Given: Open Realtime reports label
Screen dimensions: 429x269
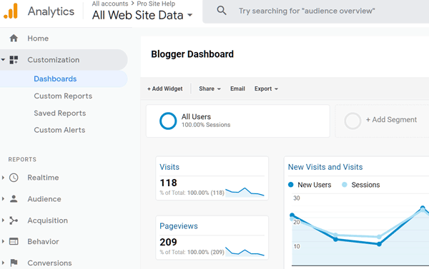Looking at the screenshot, I should tap(43, 178).
